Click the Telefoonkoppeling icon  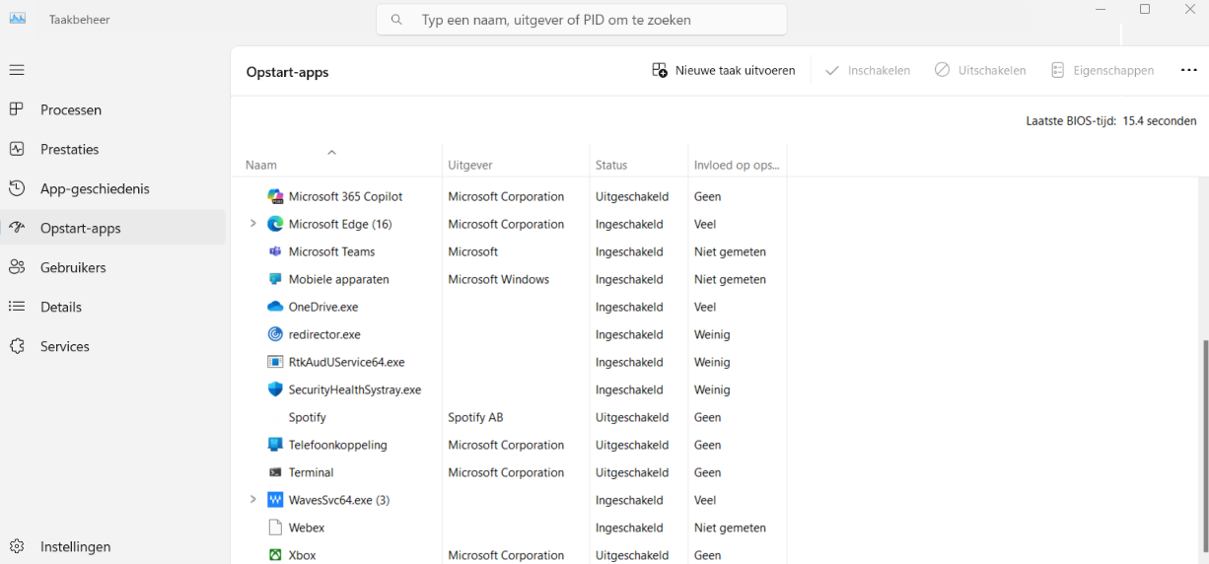pos(275,445)
